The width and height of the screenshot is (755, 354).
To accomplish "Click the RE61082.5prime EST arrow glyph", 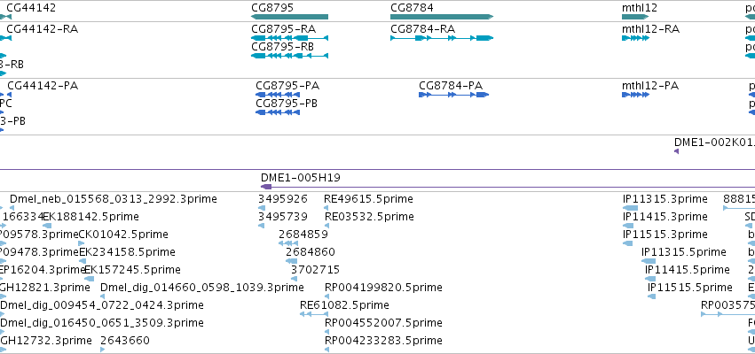I will point(313,314).
